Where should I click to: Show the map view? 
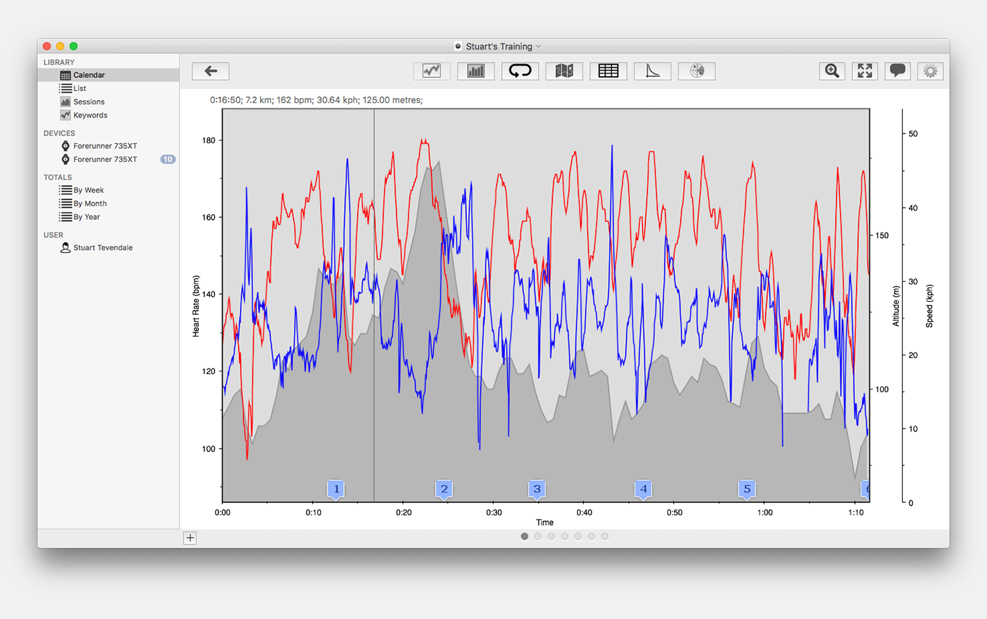(564, 71)
